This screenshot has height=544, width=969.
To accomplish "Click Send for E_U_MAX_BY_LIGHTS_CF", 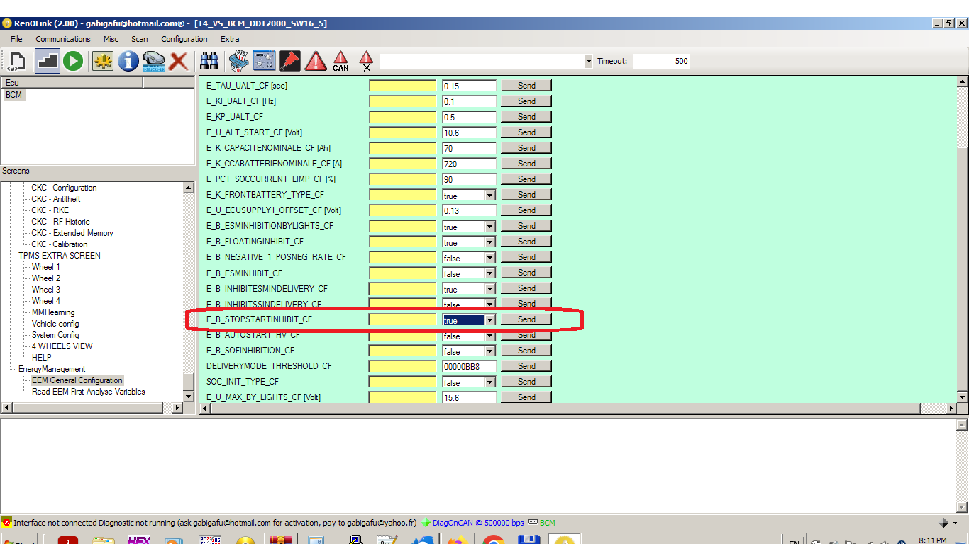I will tap(526, 397).
